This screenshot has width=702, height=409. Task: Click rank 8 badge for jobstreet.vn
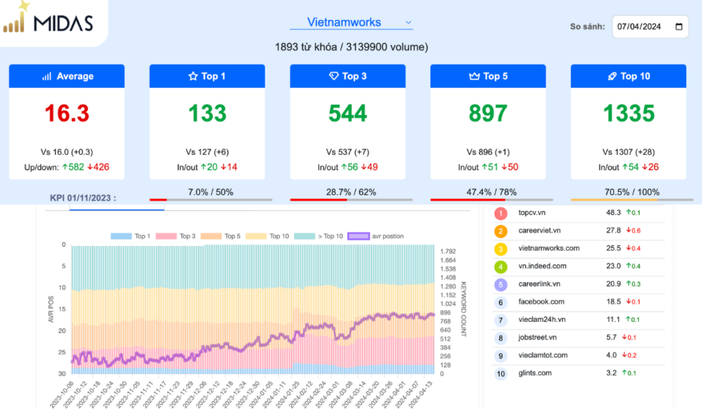tap(500, 338)
